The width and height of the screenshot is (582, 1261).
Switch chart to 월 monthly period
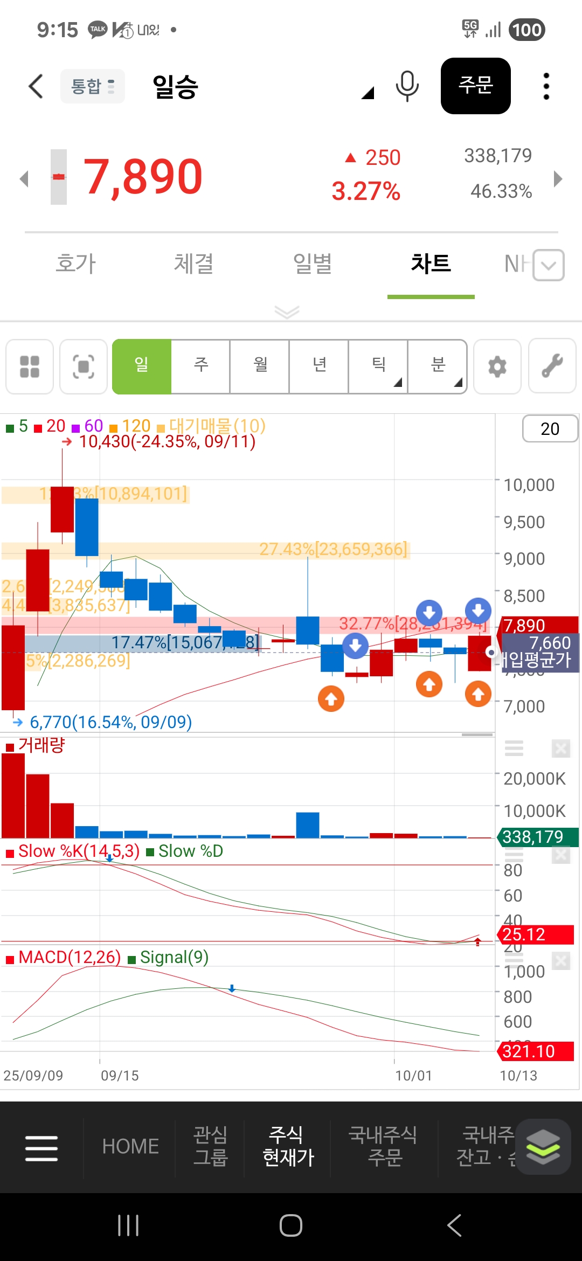(x=260, y=366)
